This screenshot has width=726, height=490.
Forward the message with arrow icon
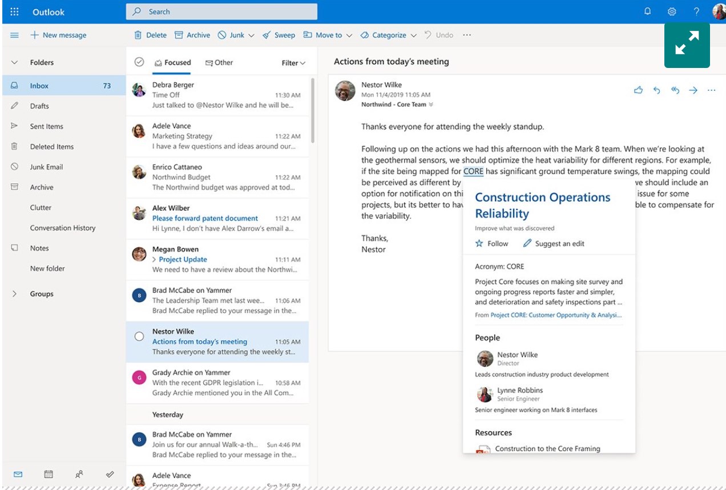(693, 90)
